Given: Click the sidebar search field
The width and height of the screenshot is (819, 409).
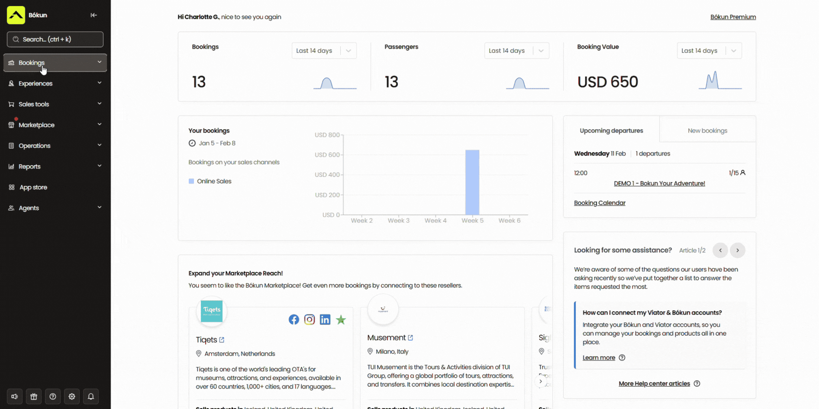Looking at the screenshot, I should (55, 39).
